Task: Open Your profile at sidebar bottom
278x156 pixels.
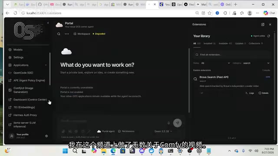Action: pos(22,136)
